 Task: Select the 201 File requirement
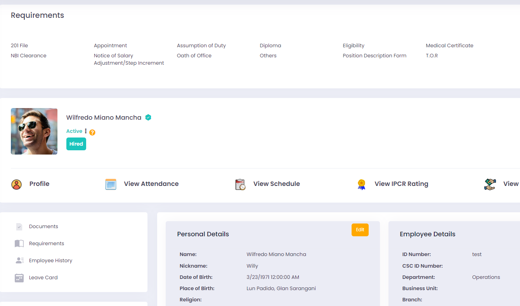[x=19, y=46]
